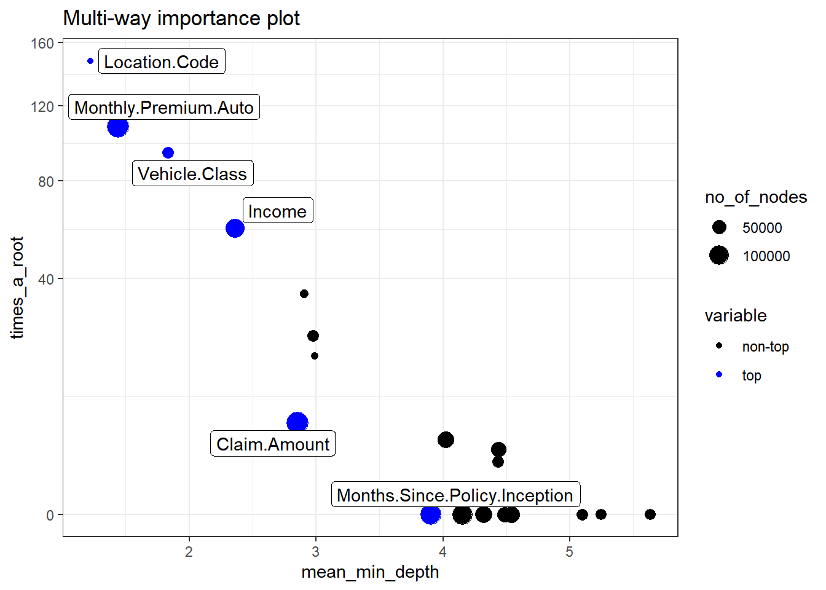The height and width of the screenshot is (590, 826).
Task: Select the Claim.Amount label box
Action: click(x=273, y=444)
